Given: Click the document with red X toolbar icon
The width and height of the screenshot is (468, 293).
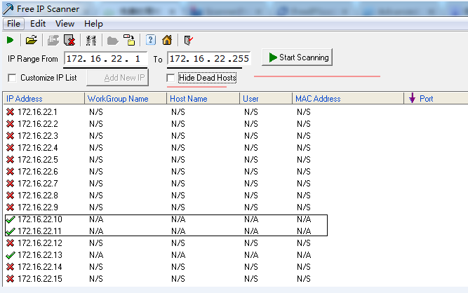Looking at the screenshot, I should coord(69,40).
